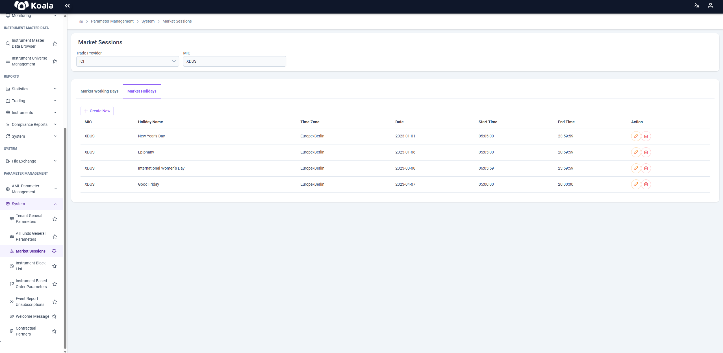Edit the New Year's Day holiday
This screenshot has height=353, width=723.
636,136
